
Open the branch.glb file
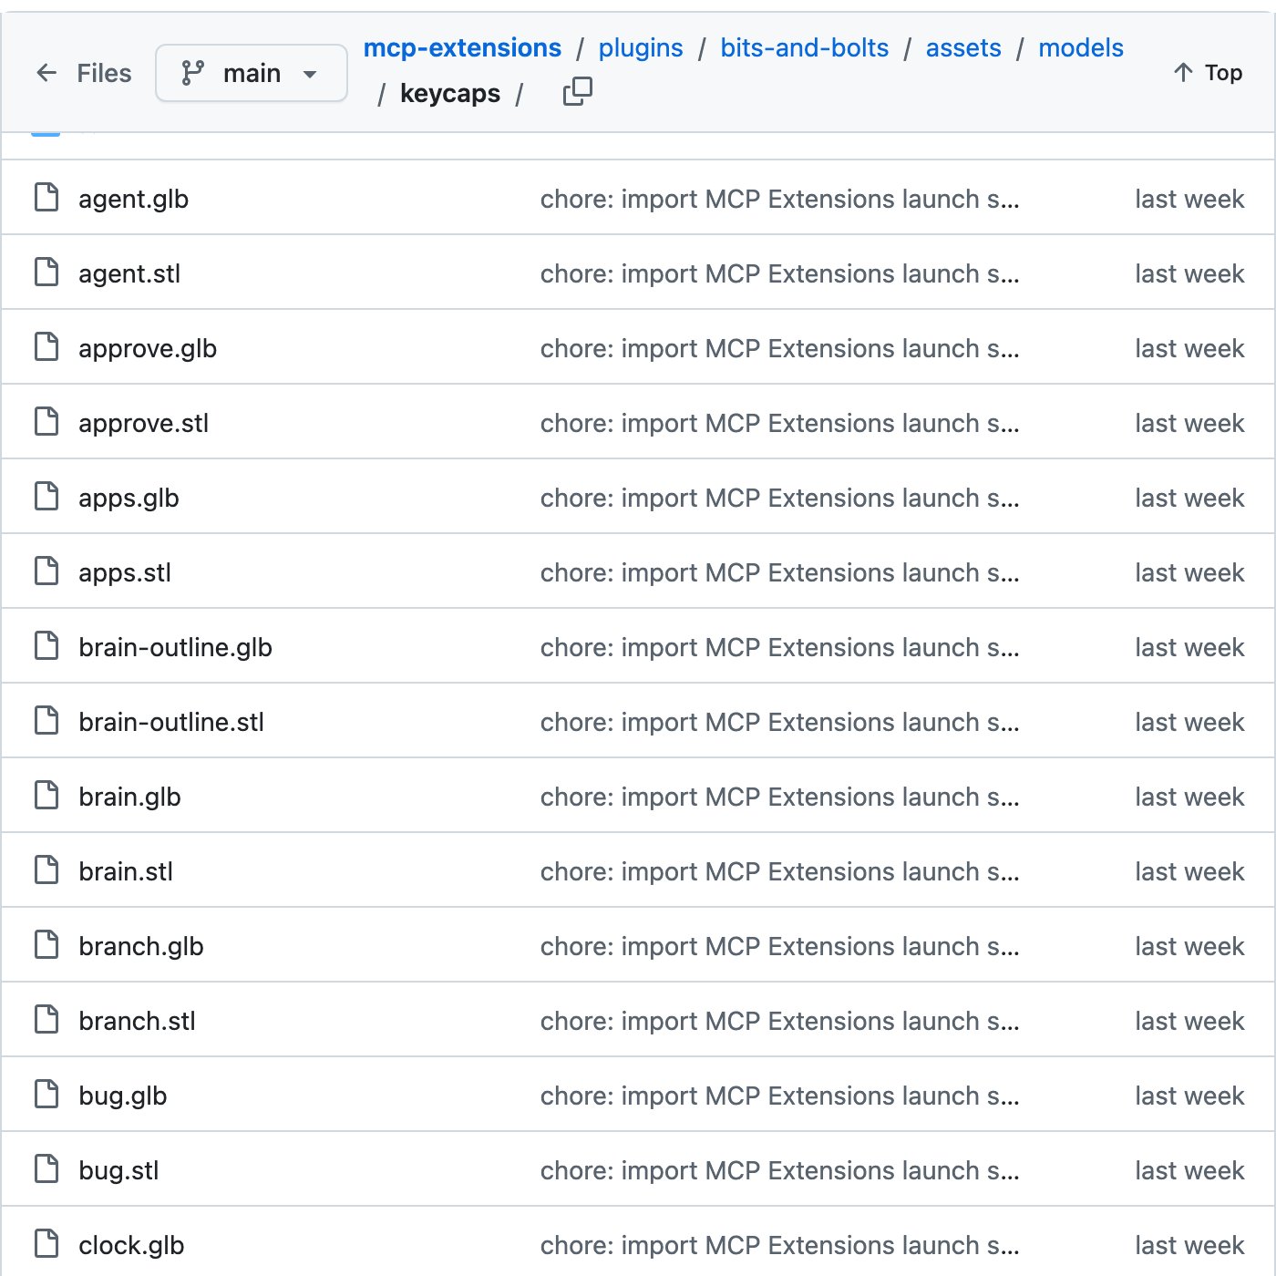[141, 946]
